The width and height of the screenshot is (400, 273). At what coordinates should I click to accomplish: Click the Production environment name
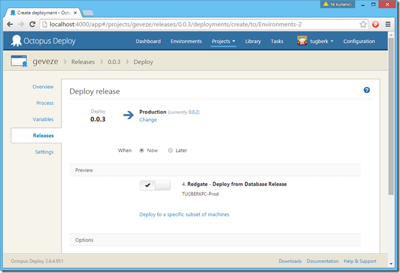click(153, 112)
